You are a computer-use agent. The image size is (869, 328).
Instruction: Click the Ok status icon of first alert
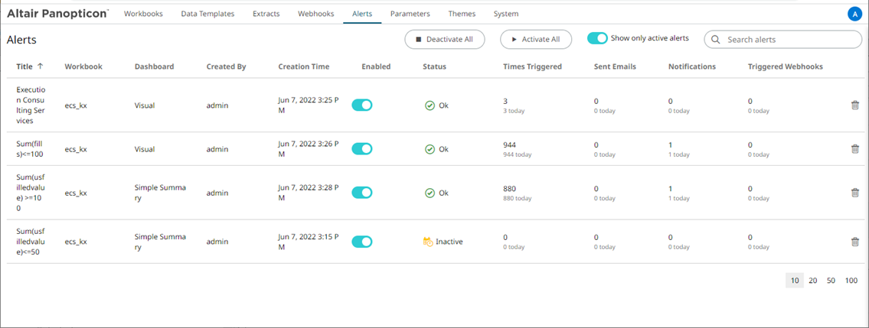(x=430, y=106)
